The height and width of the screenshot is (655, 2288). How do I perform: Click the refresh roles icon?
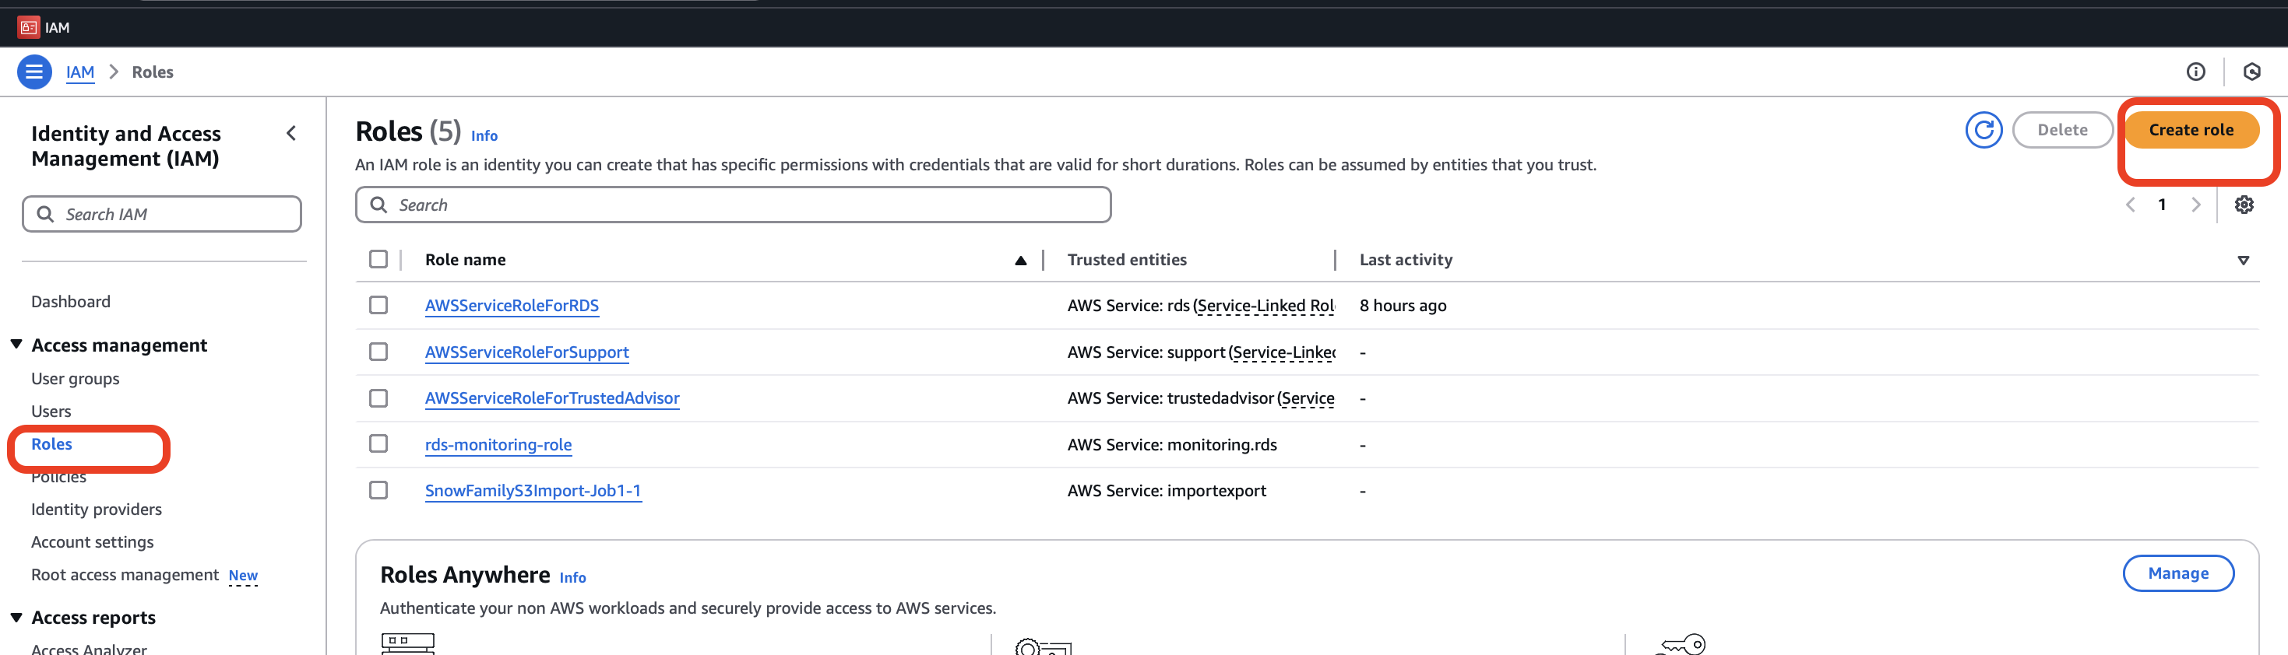(1983, 131)
